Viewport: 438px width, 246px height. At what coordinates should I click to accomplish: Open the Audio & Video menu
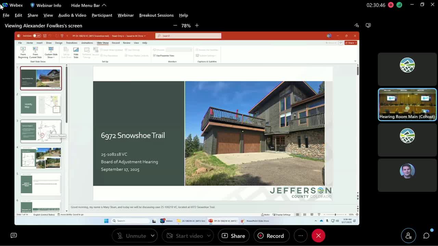tap(72, 15)
